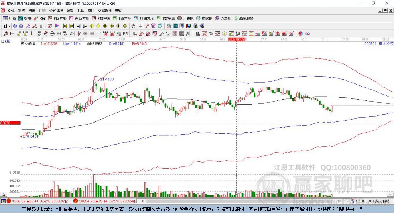Open the 江恩轮 Gann wheel
This screenshot has height=213, width=394.
[x=185, y=18]
